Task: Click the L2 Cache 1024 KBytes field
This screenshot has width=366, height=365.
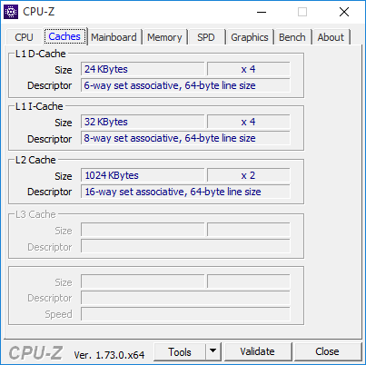Action: coord(143,175)
